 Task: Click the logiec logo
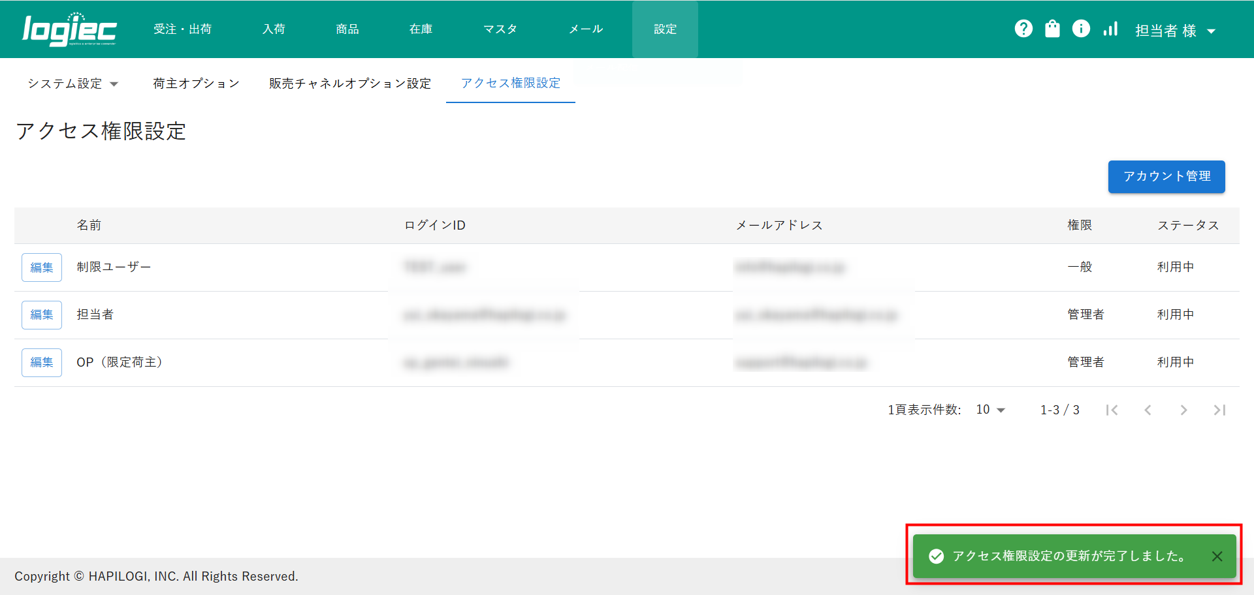[x=69, y=29]
